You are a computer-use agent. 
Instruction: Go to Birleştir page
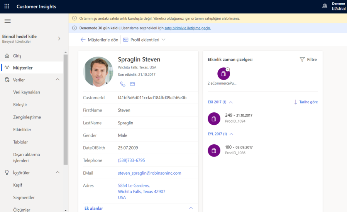pyautogui.click(x=20, y=105)
